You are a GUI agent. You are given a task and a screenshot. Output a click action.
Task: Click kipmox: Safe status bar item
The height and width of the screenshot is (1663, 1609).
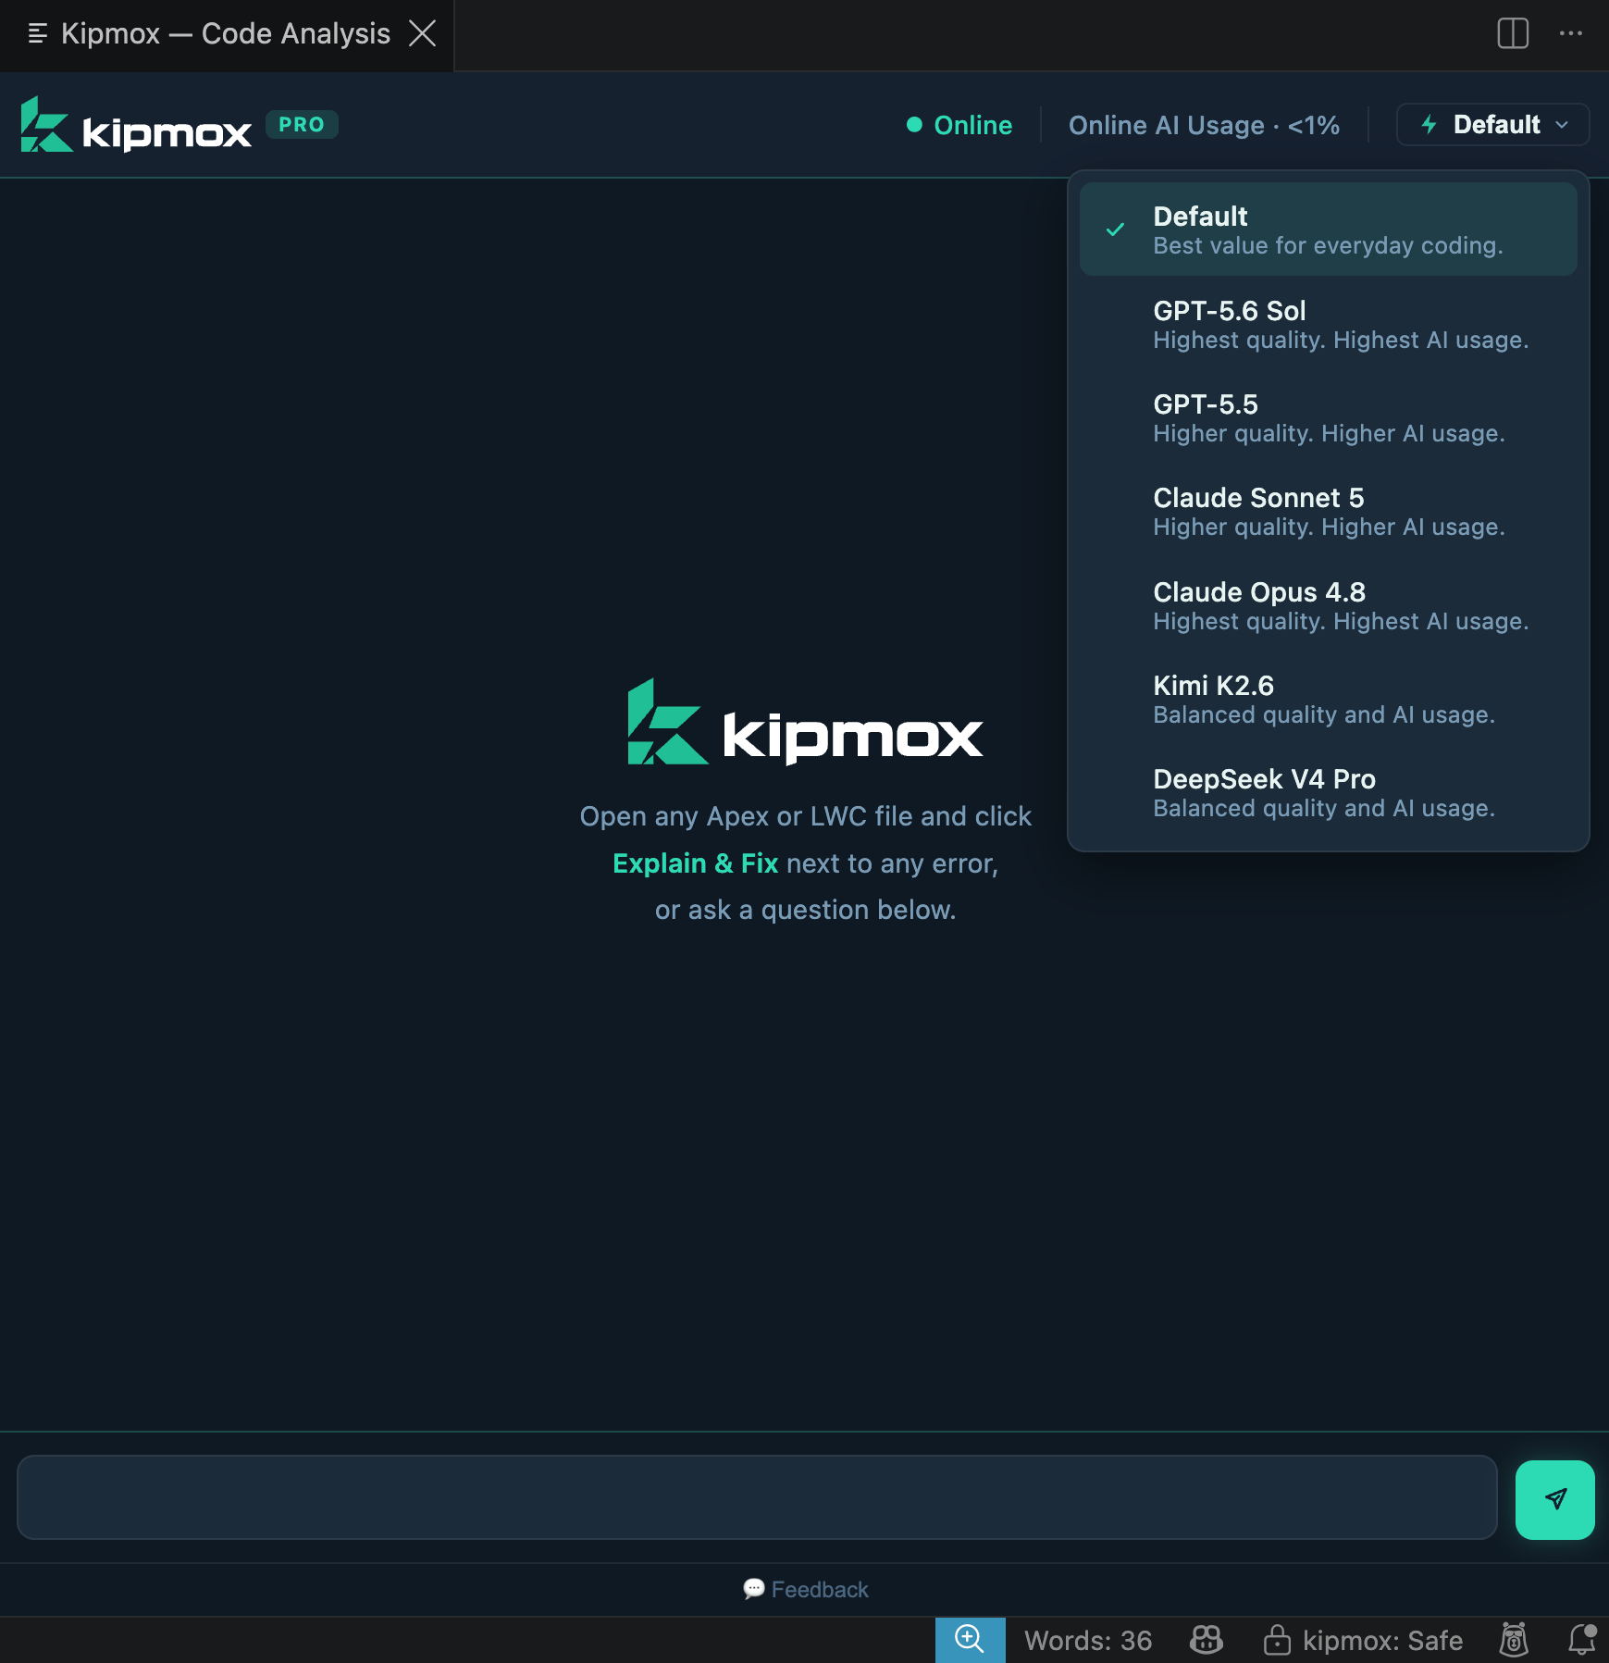[x=1364, y=1641]
